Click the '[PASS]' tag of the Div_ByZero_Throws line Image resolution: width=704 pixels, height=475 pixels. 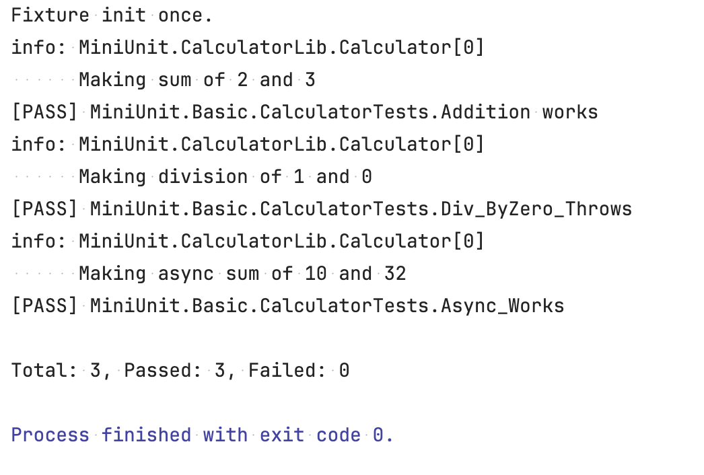click(44, 209)
